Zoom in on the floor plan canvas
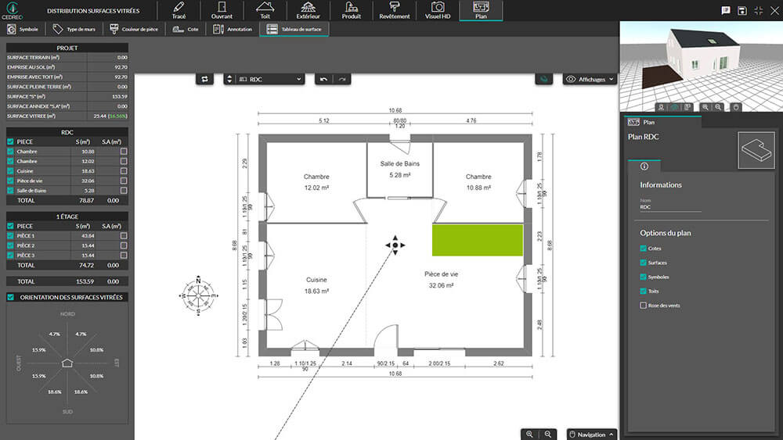This screenshot has height=440, width=783. 530,434
